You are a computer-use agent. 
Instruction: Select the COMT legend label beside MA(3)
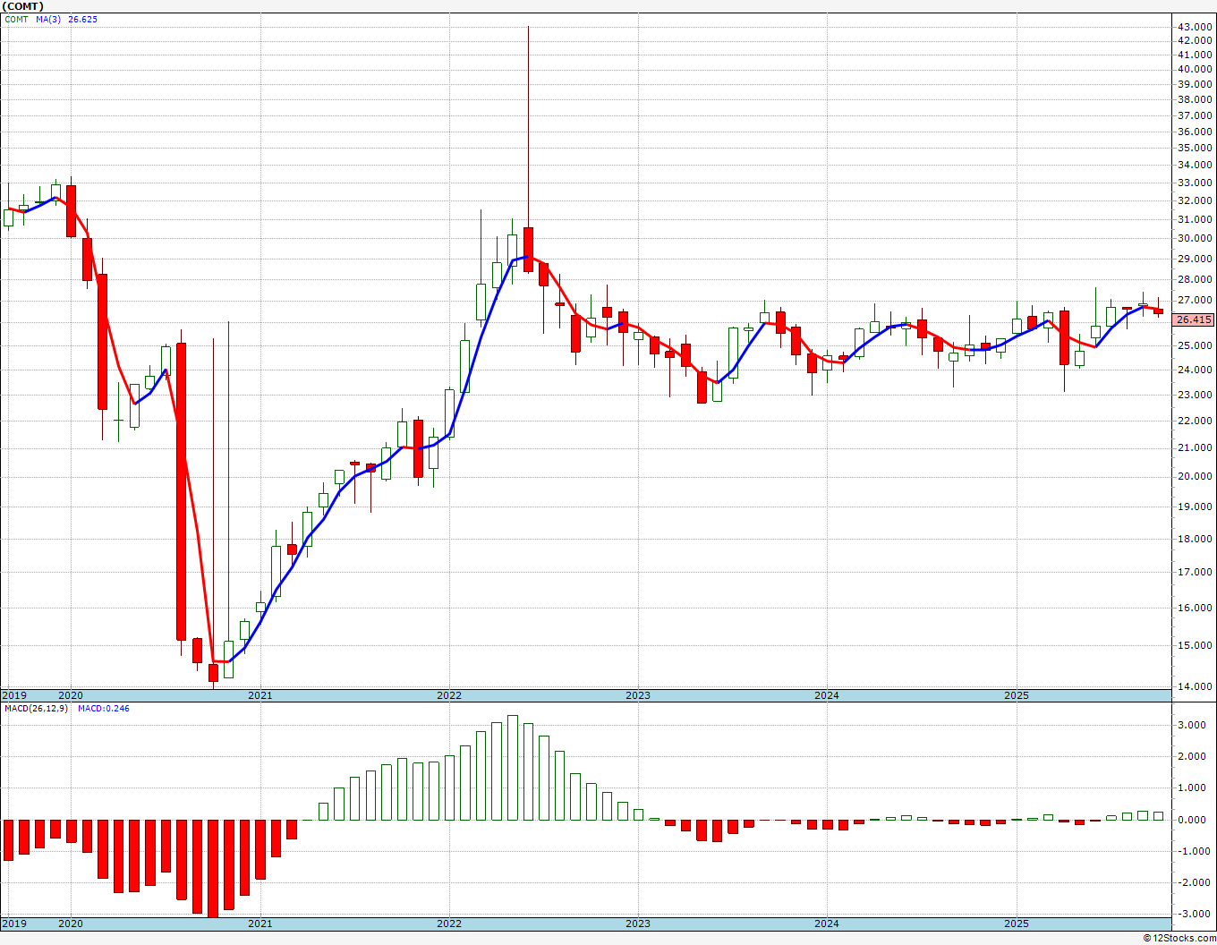(16, 20)
